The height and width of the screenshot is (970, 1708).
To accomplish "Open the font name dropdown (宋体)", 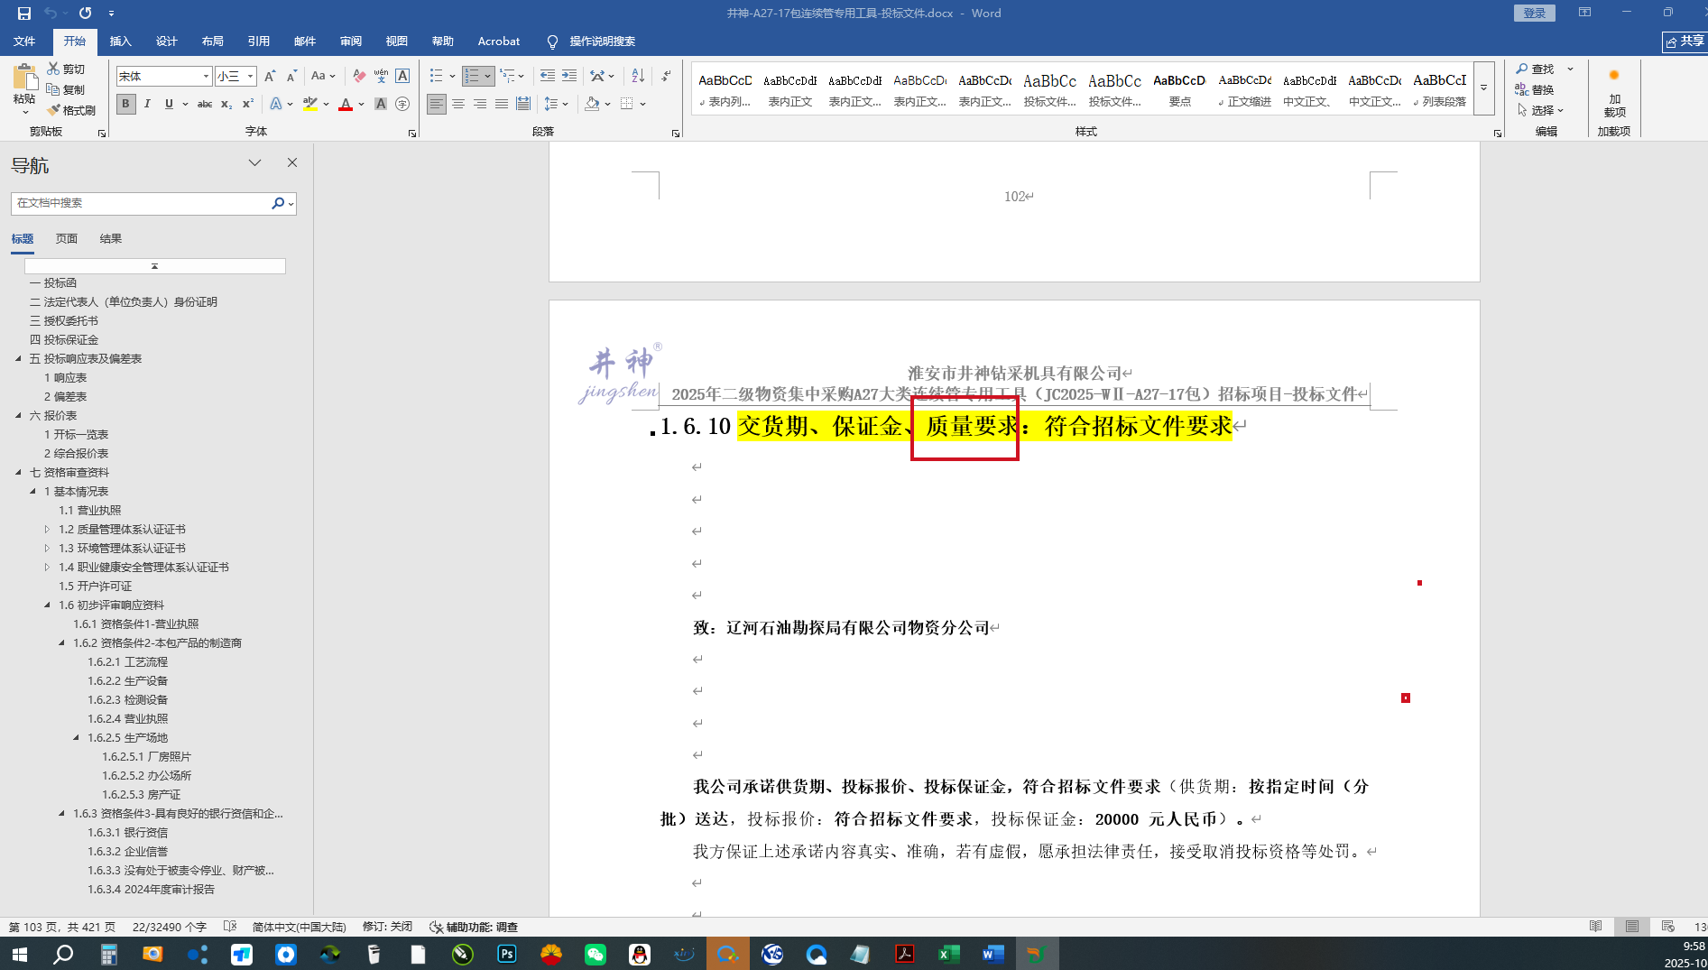I will tap(206, 77).
